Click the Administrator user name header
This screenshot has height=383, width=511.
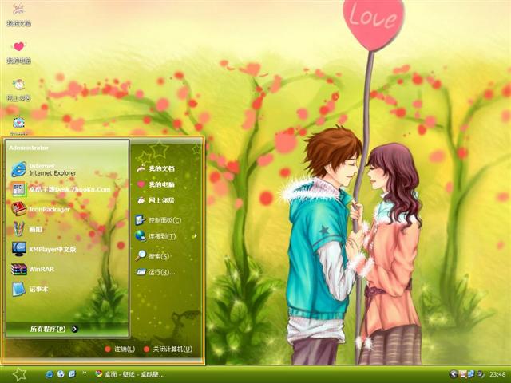[29, 148]
